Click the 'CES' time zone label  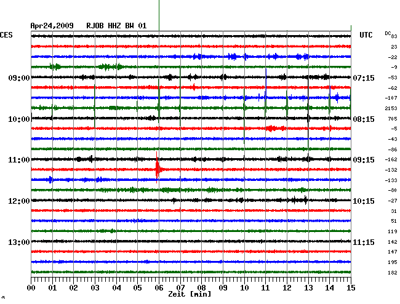(x=6, y=35)
